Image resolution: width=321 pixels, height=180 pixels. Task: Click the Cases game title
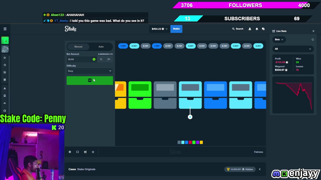72,169
